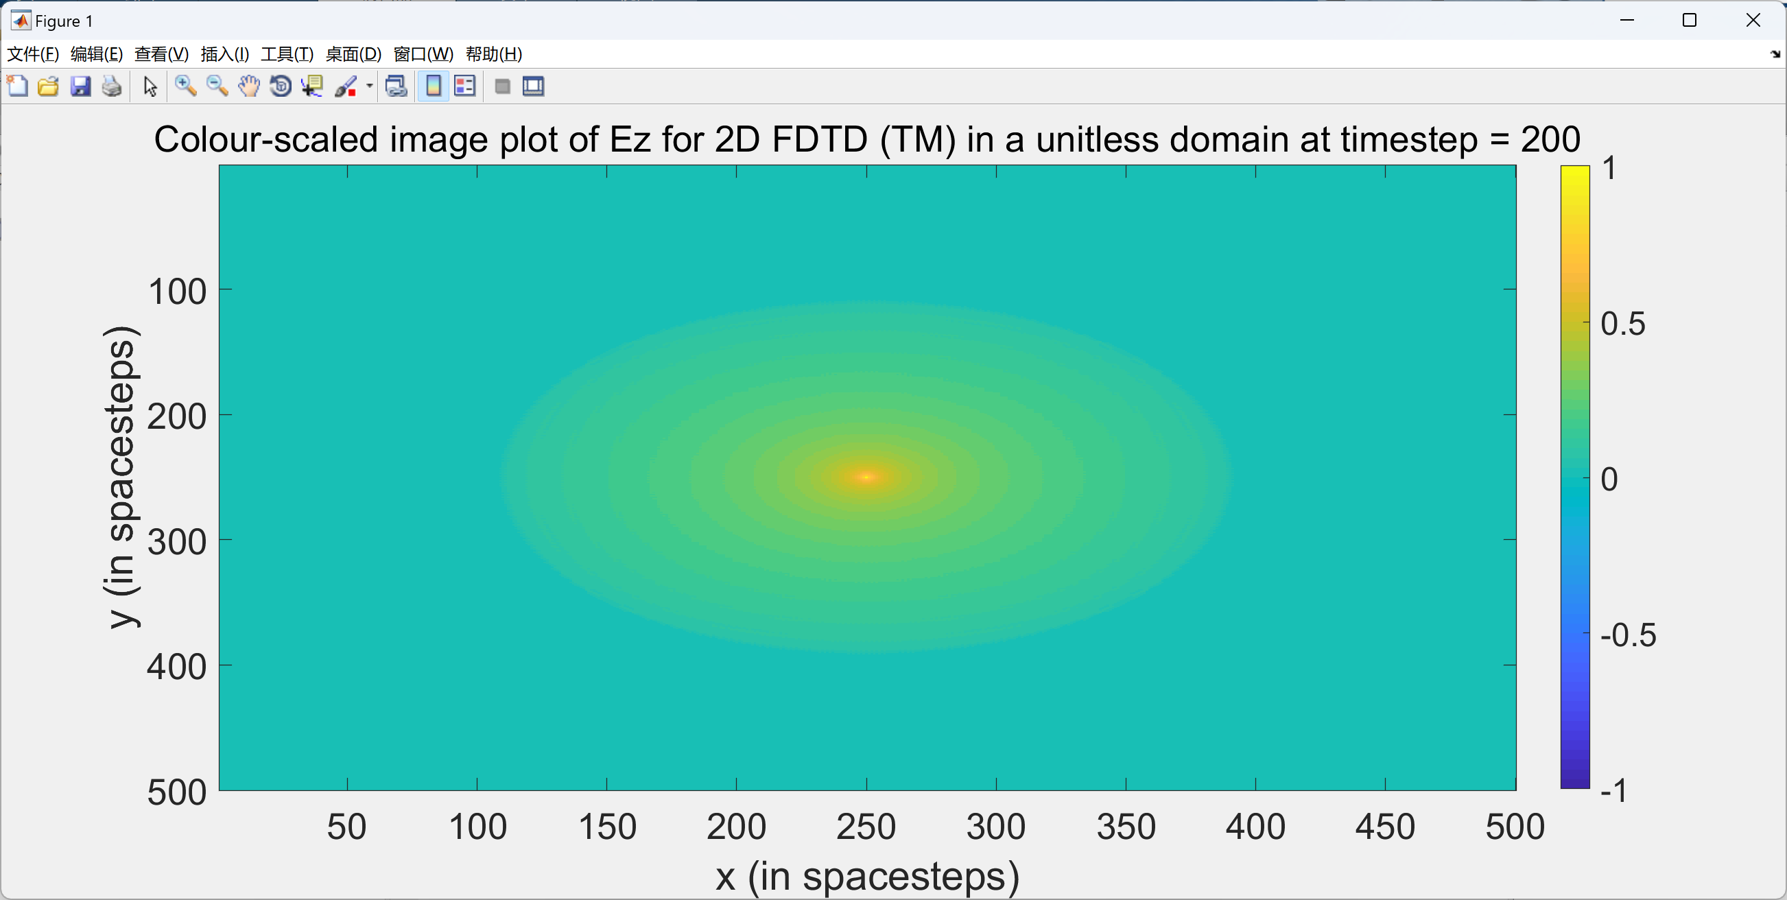The width and height of the screenshot is (1787, 900).
Task: Expand the Brush tool color dropdown arrow
Action: point(369,86)
